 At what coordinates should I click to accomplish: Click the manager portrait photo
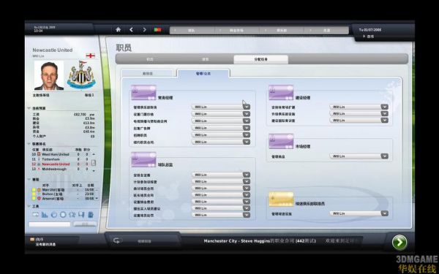point(49,75)
